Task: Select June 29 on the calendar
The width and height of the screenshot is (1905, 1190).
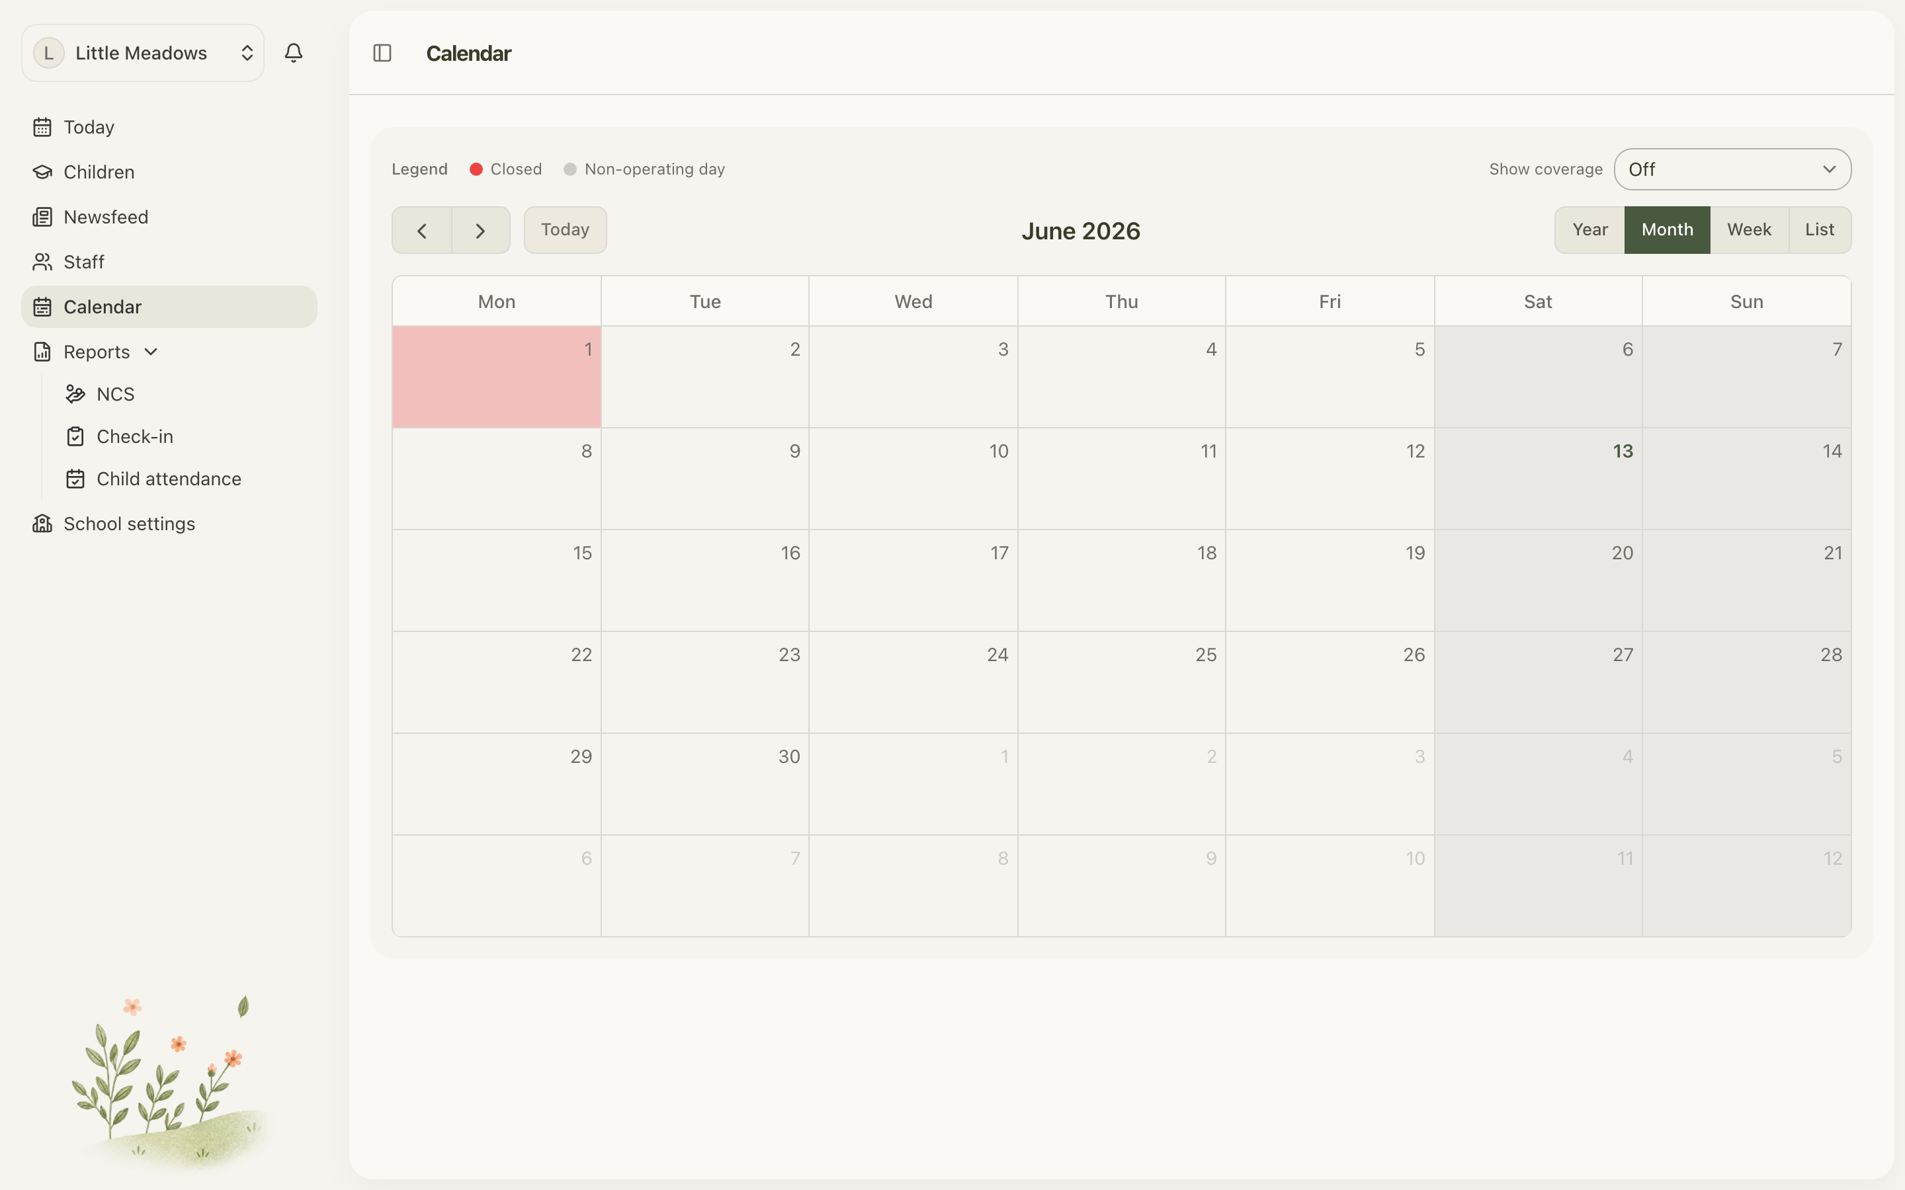Action: coord(497,784)
